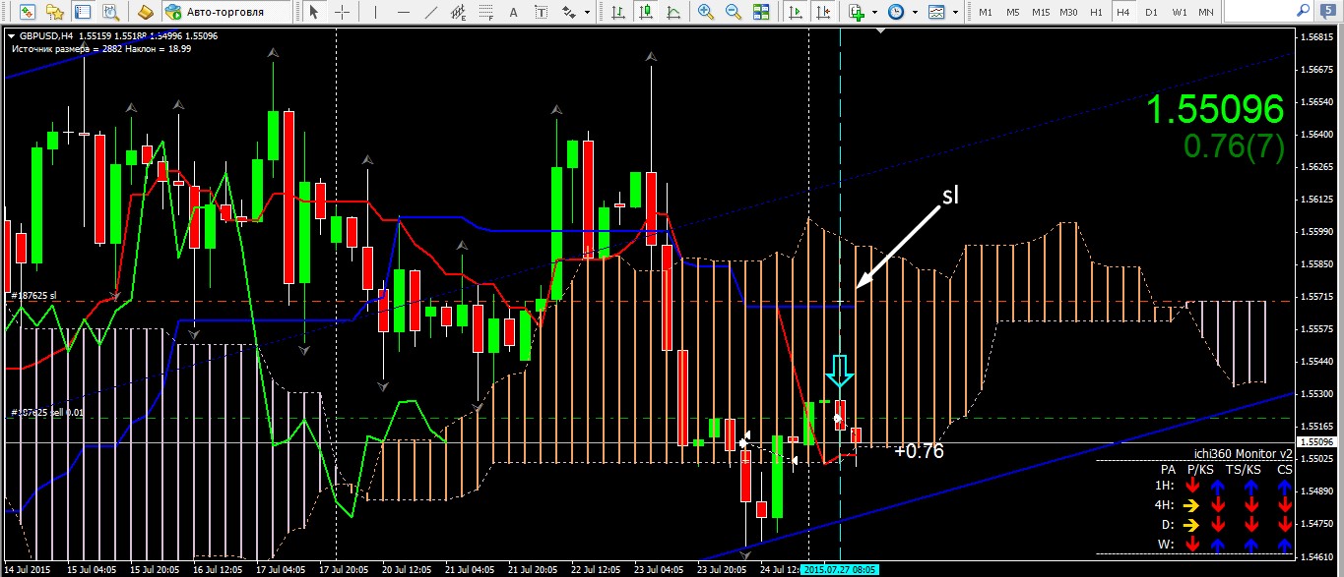Image resolution: width=1344 pixels, height=577 pixels.
Task: Open the Strategy Tester icon
Action: pyautogui.click(x=111, y=12)
